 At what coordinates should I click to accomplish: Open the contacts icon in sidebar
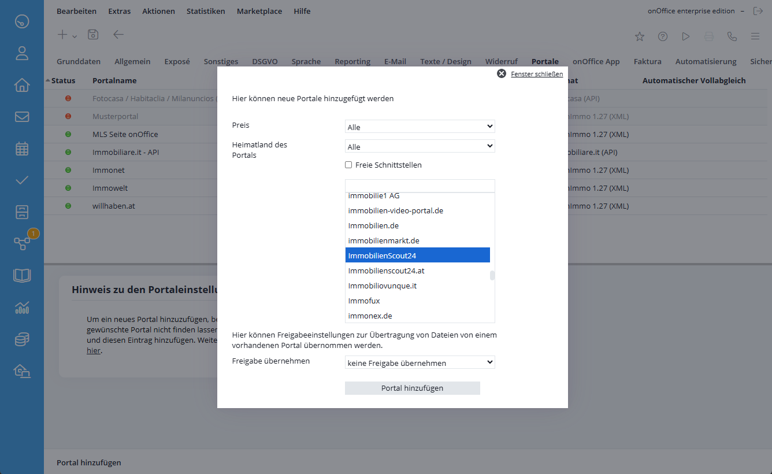22,54
